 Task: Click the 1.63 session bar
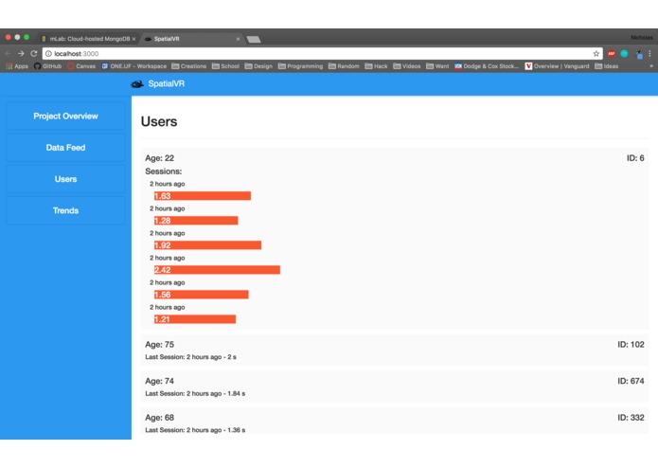203,196
